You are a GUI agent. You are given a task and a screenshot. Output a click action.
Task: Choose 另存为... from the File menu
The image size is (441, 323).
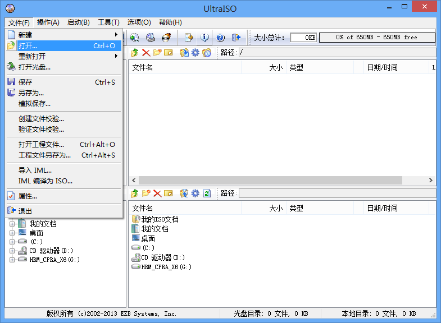(64, 93)
